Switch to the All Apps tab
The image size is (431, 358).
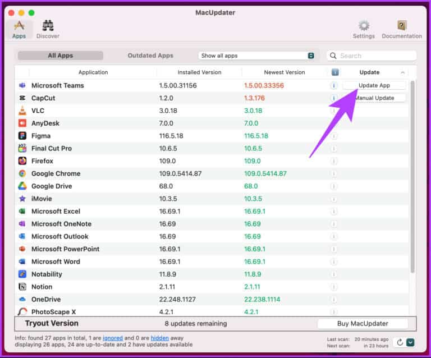click(x=61, y=56)
